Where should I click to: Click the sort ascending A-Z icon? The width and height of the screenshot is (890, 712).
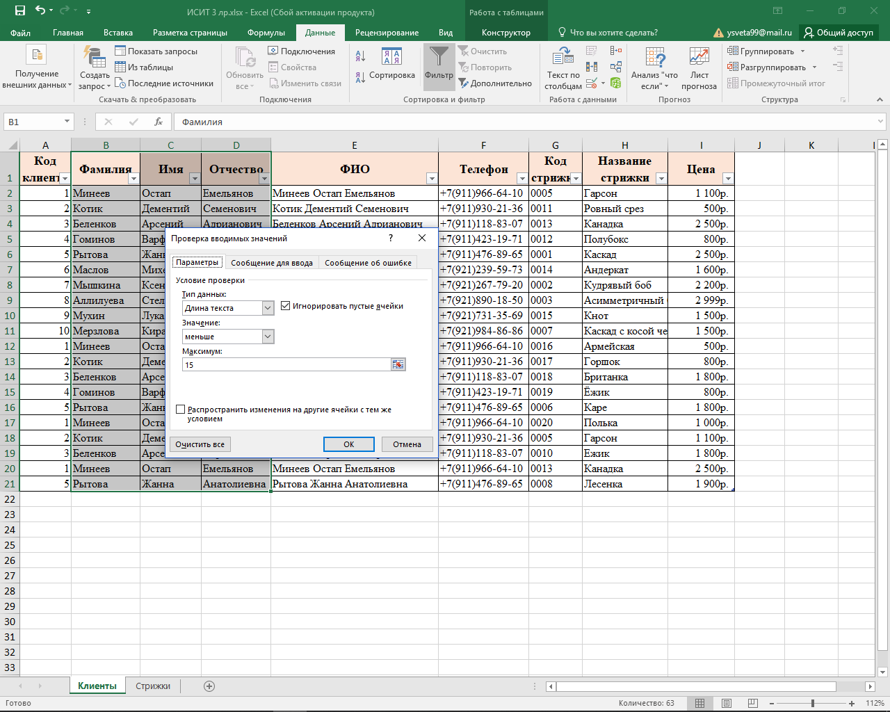(x=360, y=56)
